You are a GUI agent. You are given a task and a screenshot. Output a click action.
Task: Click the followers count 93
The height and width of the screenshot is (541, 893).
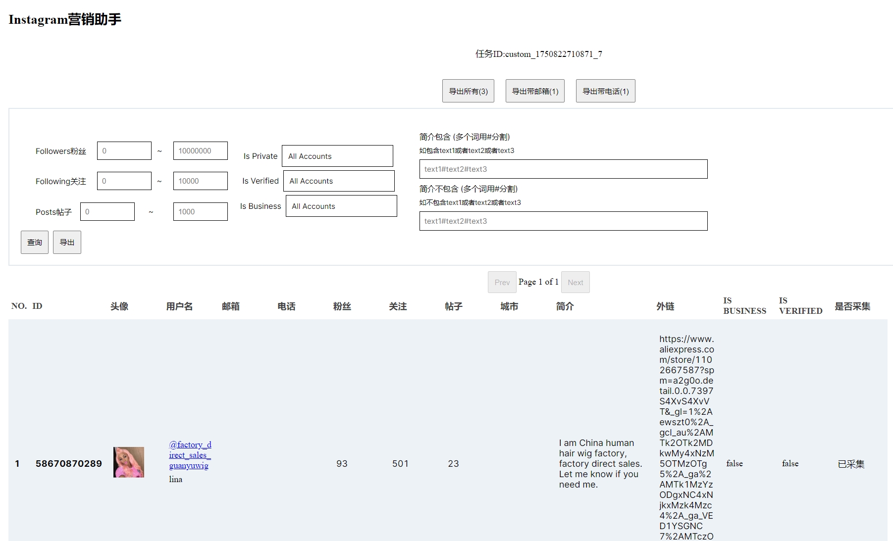coord(342,464)
